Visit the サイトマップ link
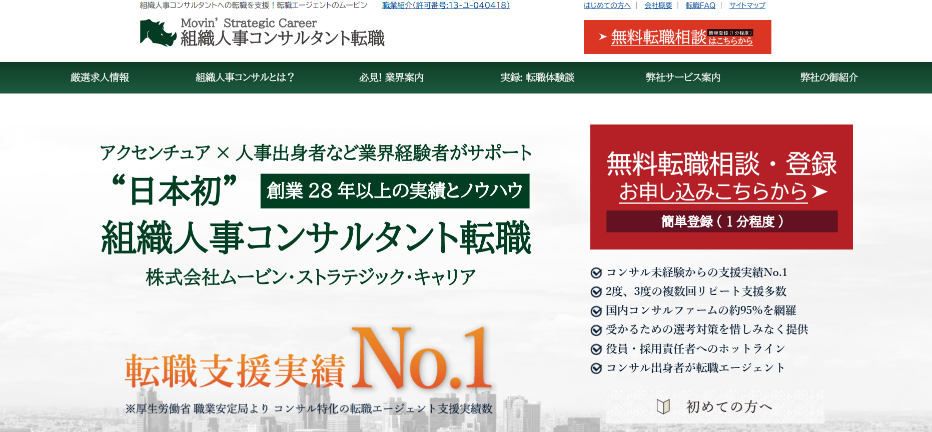The height and width of the screenshot is (432, 932). (747, 5)
